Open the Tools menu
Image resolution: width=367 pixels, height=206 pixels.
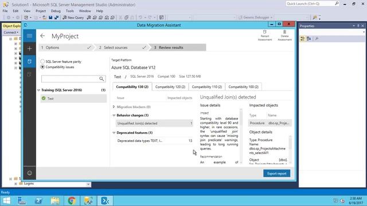pyautogui.click(x=70, y=11)
